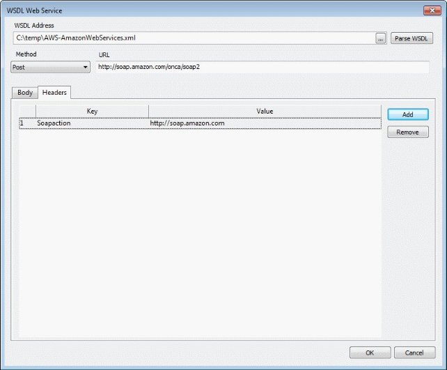Click the Parse WSDL button
The width and height of the screenshot is (447, 370).
coord(411,38)
